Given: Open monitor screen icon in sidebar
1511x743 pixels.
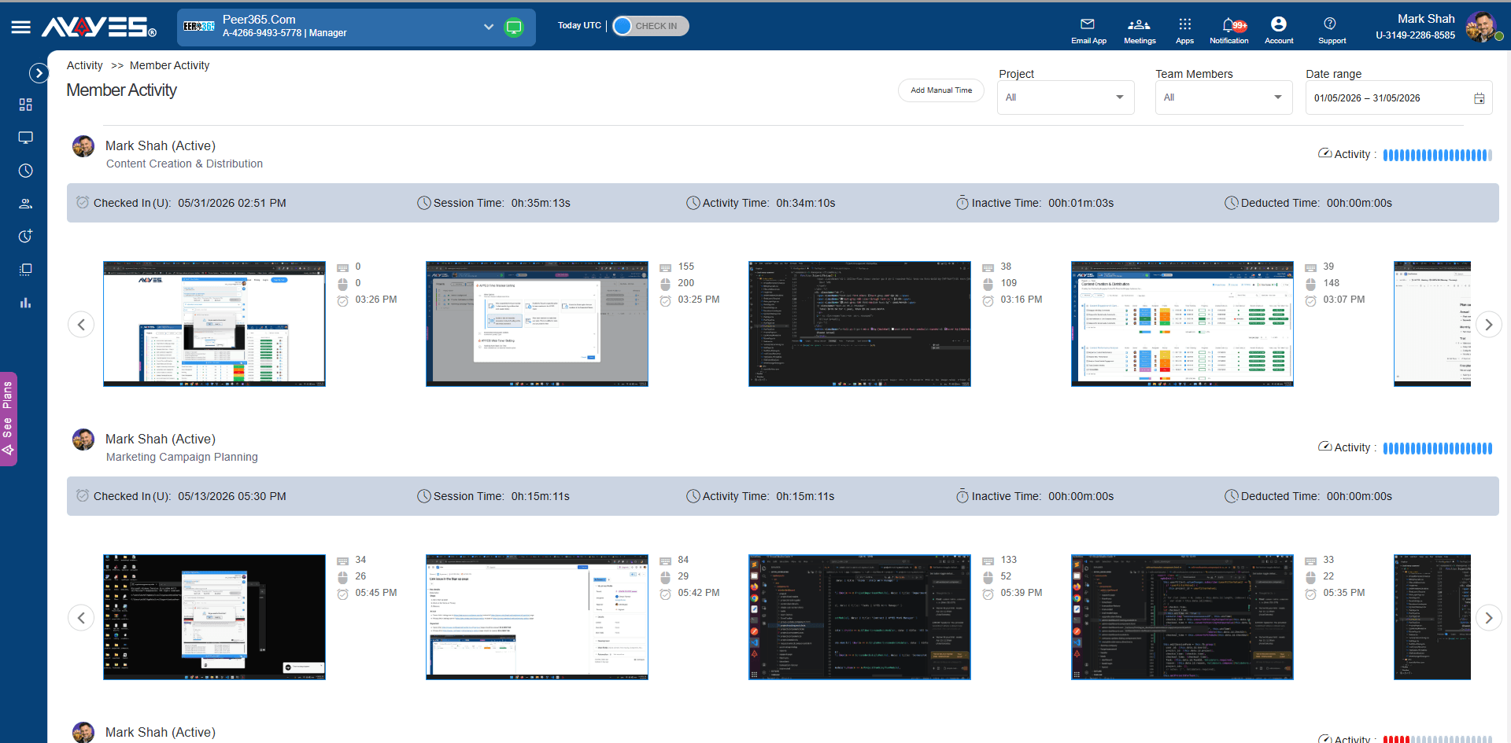Looking at the screenshot, I should 25,138.
